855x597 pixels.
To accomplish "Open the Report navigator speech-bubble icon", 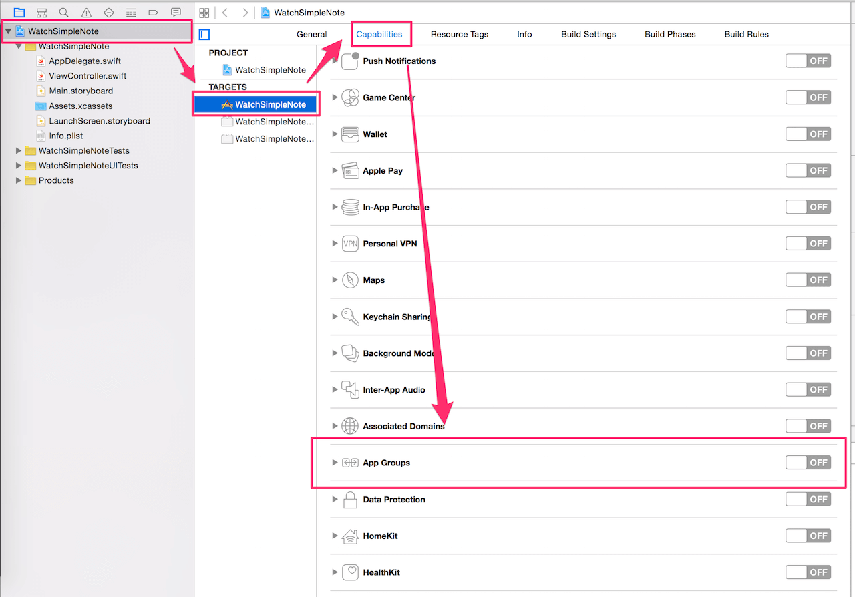I will click(x=176, y=13).
